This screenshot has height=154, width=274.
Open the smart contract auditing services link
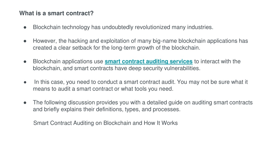click(x=149, y=61)
